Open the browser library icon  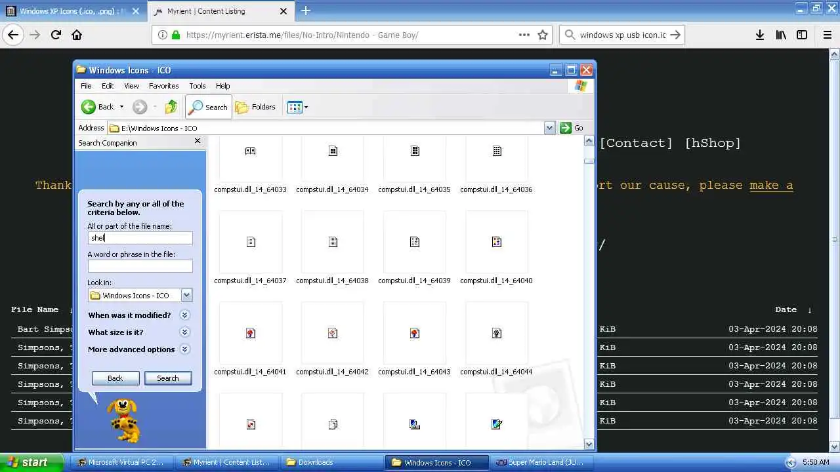[781, 35]
